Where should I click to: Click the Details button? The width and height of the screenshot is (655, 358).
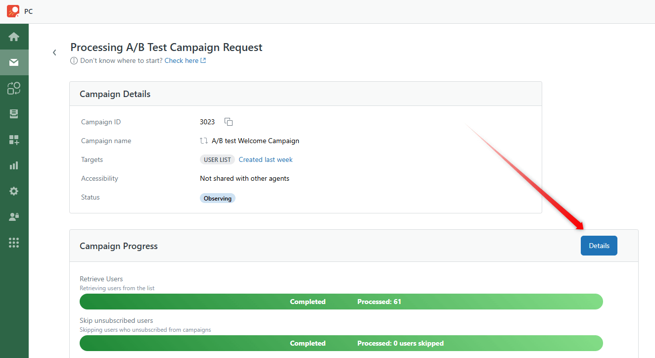(599, 246)
